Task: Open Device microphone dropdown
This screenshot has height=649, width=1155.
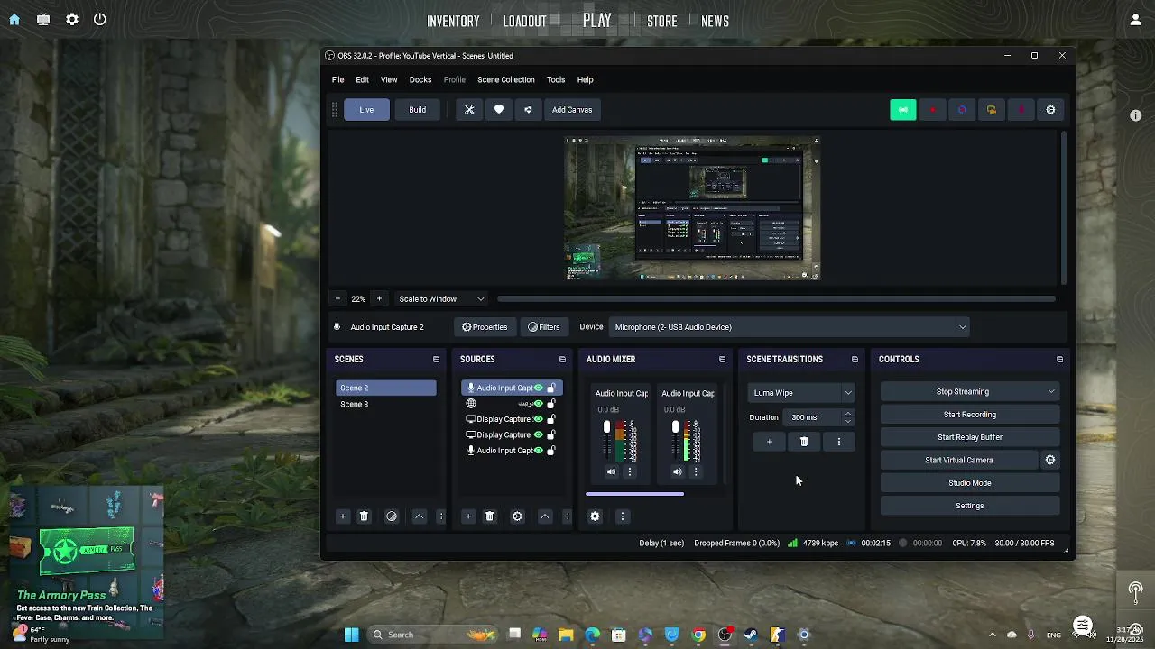Action: pos(790,327)
